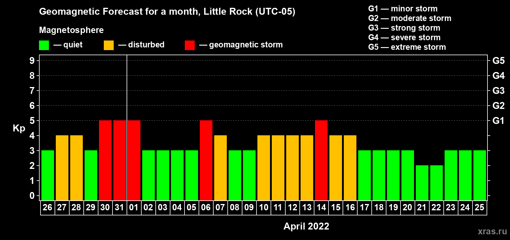Click the green quiet legend swatch

[44, 45]
